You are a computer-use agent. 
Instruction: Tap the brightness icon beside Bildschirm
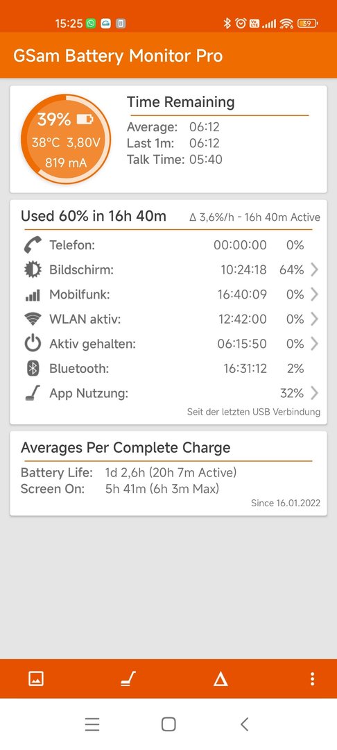(33, 269)
